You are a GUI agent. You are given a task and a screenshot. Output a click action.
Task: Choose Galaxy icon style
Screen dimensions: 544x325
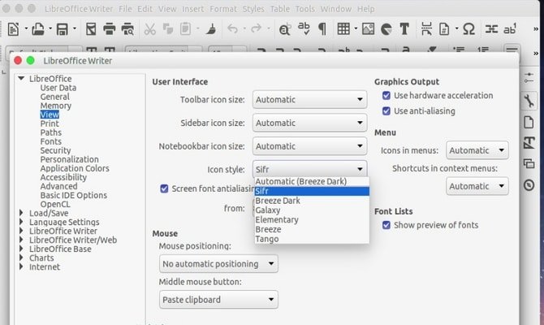pos(312,210)
